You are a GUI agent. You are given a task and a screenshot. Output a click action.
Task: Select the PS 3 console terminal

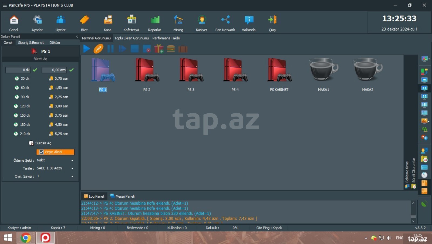191,75
